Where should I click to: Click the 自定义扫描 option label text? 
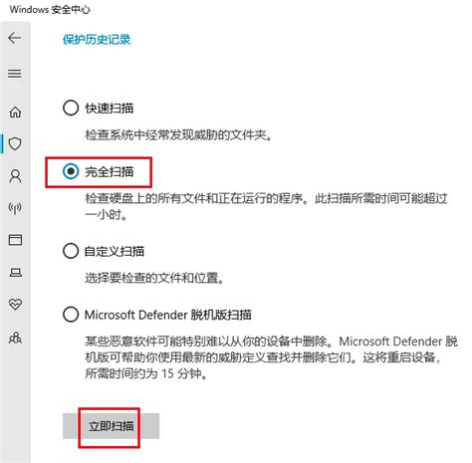point(115,251)
